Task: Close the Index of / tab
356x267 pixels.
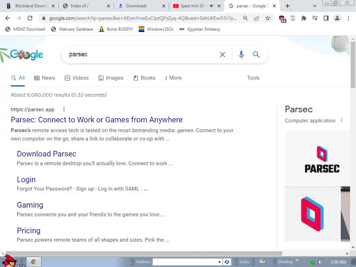Action: (108, 6)
